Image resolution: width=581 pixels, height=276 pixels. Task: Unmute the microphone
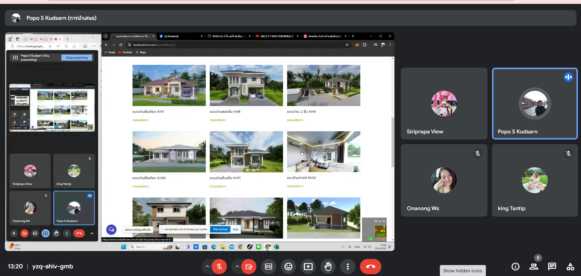(x=219, y=267)
